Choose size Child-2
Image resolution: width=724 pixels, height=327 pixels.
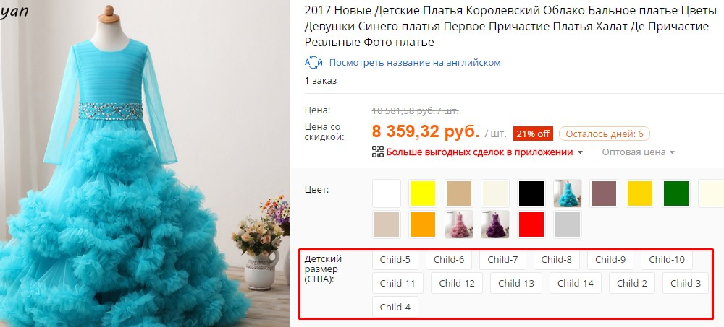631,283
